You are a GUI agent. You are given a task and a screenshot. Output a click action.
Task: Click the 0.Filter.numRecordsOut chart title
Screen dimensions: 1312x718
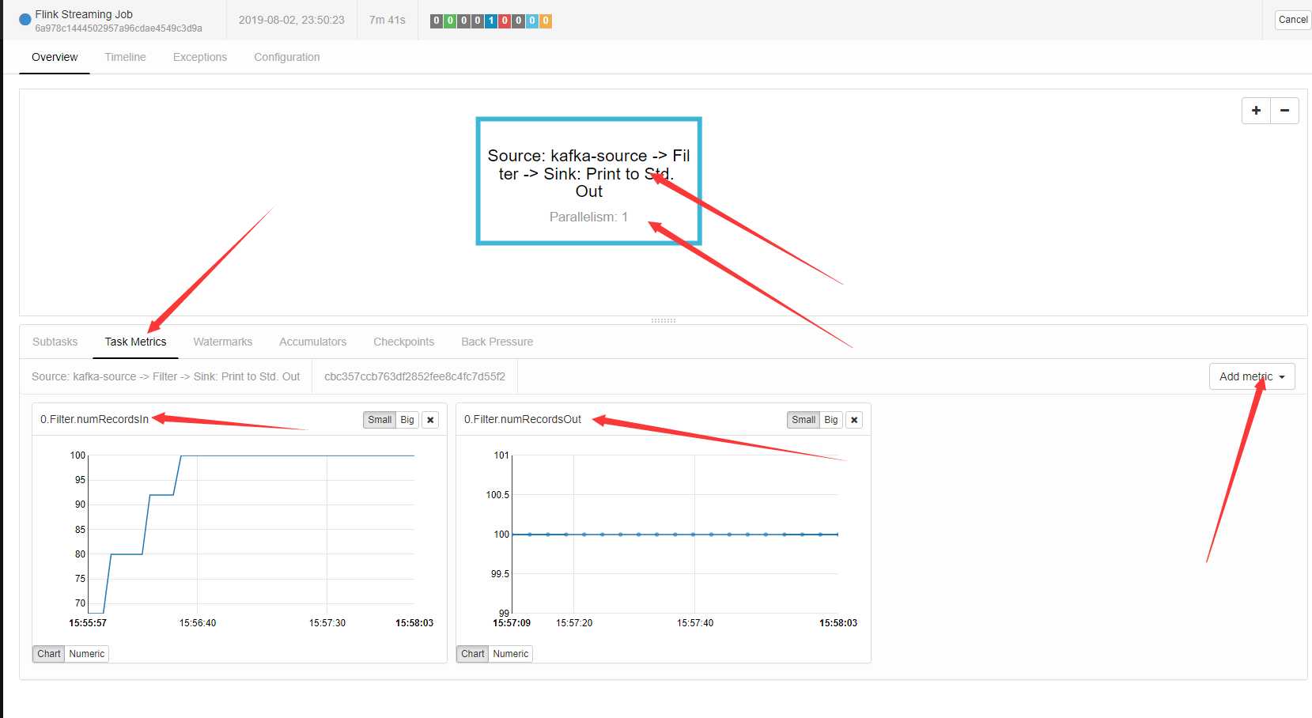pyautogui.click(x=523, y=419)
